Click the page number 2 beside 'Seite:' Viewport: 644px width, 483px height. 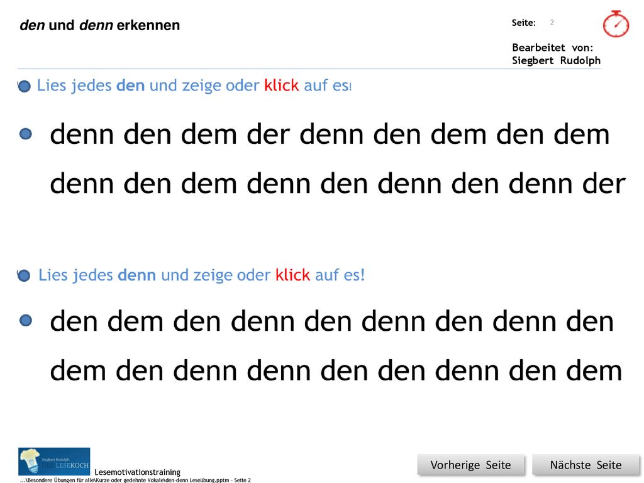(552, 23)
